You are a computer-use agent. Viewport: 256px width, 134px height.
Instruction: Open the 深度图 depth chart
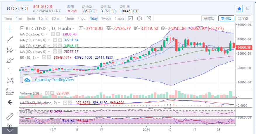243,18
